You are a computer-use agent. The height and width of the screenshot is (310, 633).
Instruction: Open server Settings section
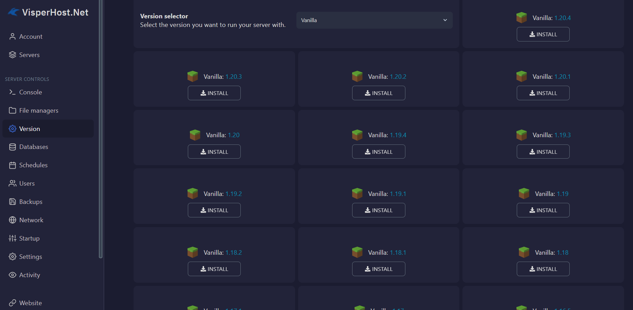(48, 257)
